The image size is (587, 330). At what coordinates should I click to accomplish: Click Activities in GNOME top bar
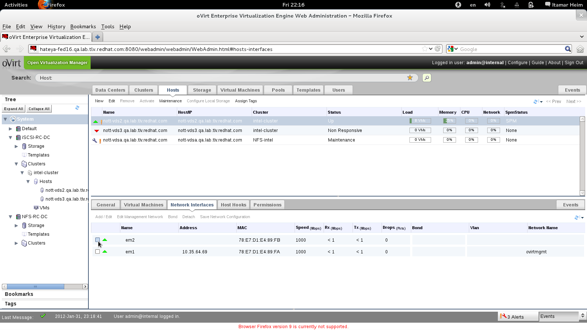click(16, 5)
